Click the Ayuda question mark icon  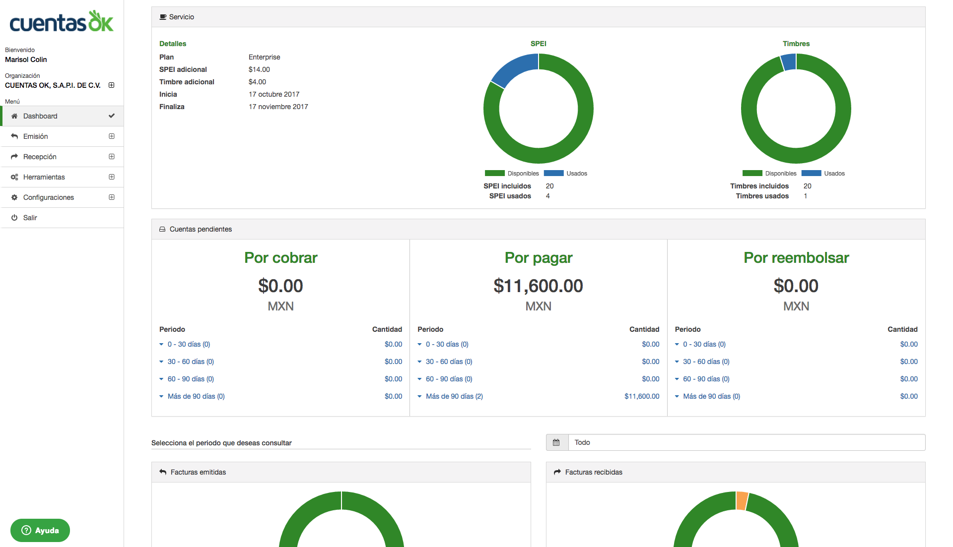[26, 530]
